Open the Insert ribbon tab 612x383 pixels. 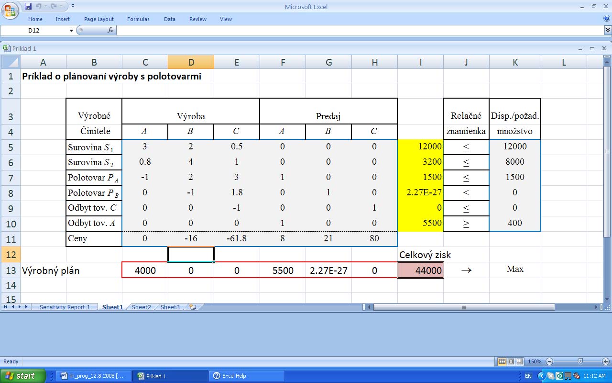(x=63, y=19)
